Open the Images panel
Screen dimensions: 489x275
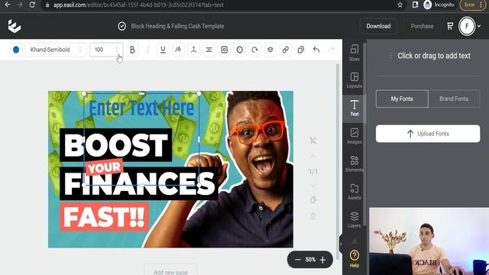[x=355, y=136]
